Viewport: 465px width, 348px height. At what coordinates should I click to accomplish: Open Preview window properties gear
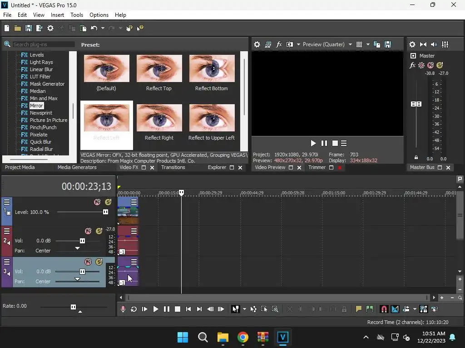(x=257, y=44)
